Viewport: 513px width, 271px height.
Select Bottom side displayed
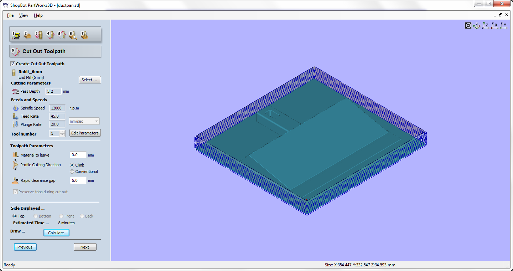36,216
